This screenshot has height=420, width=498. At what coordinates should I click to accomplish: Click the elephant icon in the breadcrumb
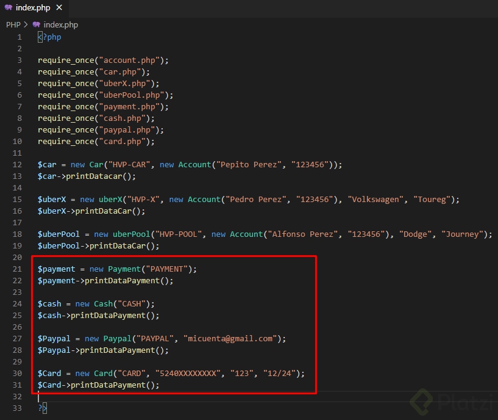coord(37,25)
